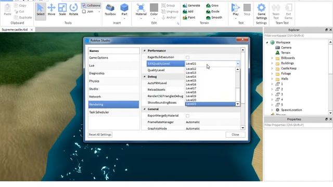Toggle EagerBulkExecution checkbox

click(187, 57)
